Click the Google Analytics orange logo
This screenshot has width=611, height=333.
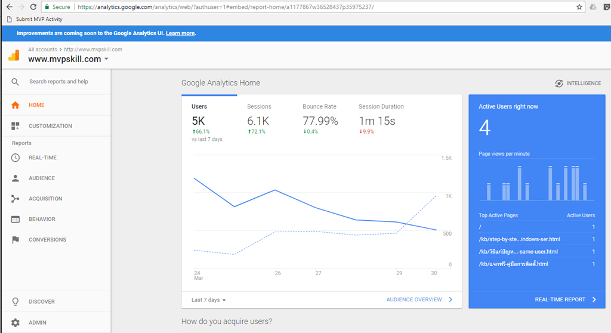tap(14, 55)
